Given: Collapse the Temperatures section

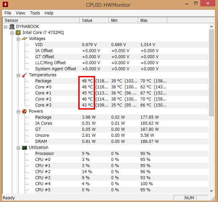Looking at the screenshot, I should [18, 75].
